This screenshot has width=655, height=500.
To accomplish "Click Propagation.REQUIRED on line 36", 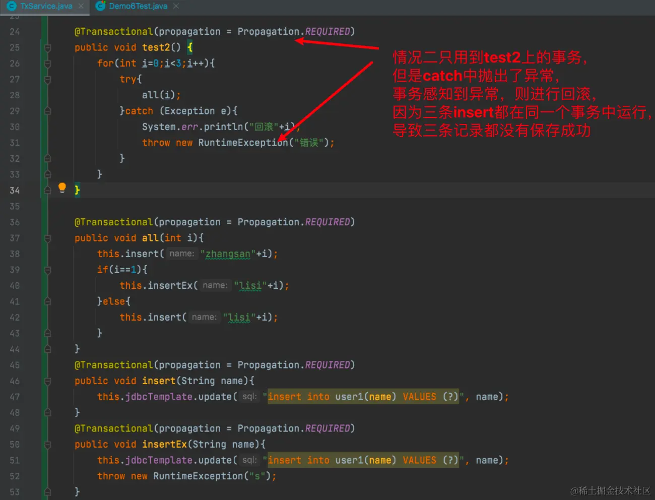I will 294,222.
